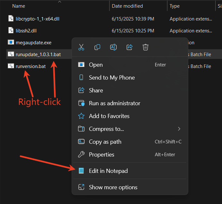Click the Rename icon in context menu
The height and width of the screenshot is (204, 222).
pyautogui.click(x=113, y=47)
